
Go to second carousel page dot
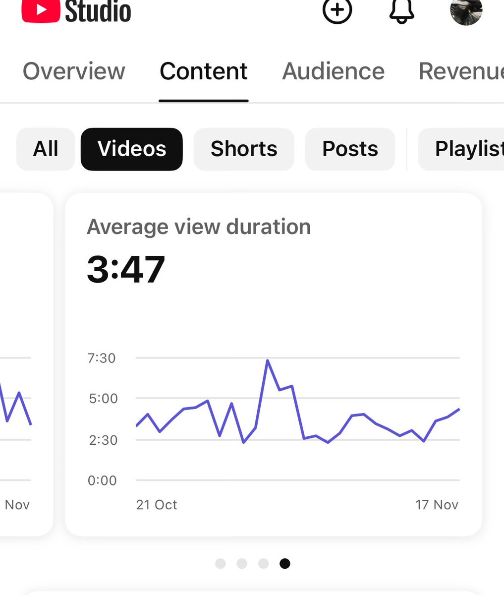242,563
